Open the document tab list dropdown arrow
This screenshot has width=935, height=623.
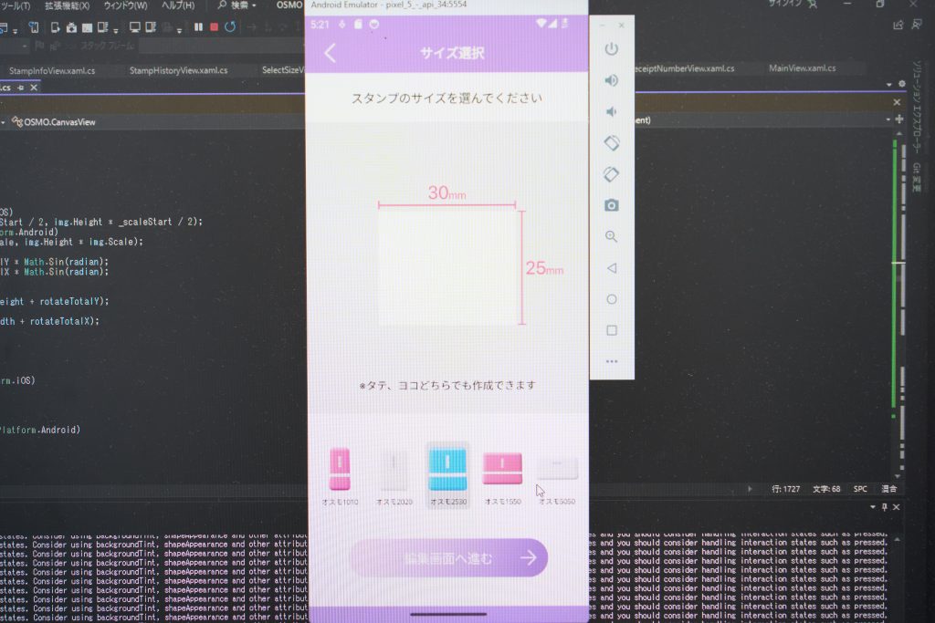(x=888, y=84)
